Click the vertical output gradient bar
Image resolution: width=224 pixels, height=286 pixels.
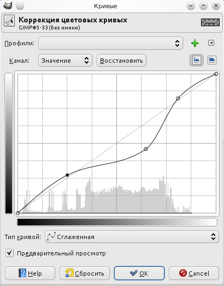9,143
